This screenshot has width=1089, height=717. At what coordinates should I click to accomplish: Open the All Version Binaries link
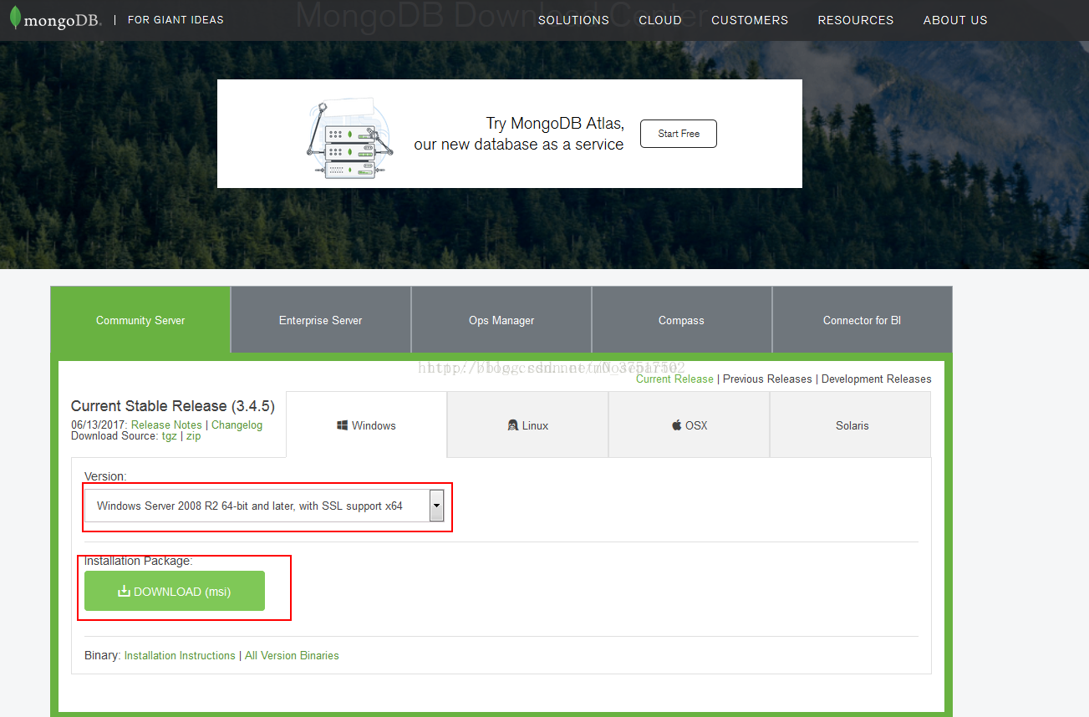point(292,656)
